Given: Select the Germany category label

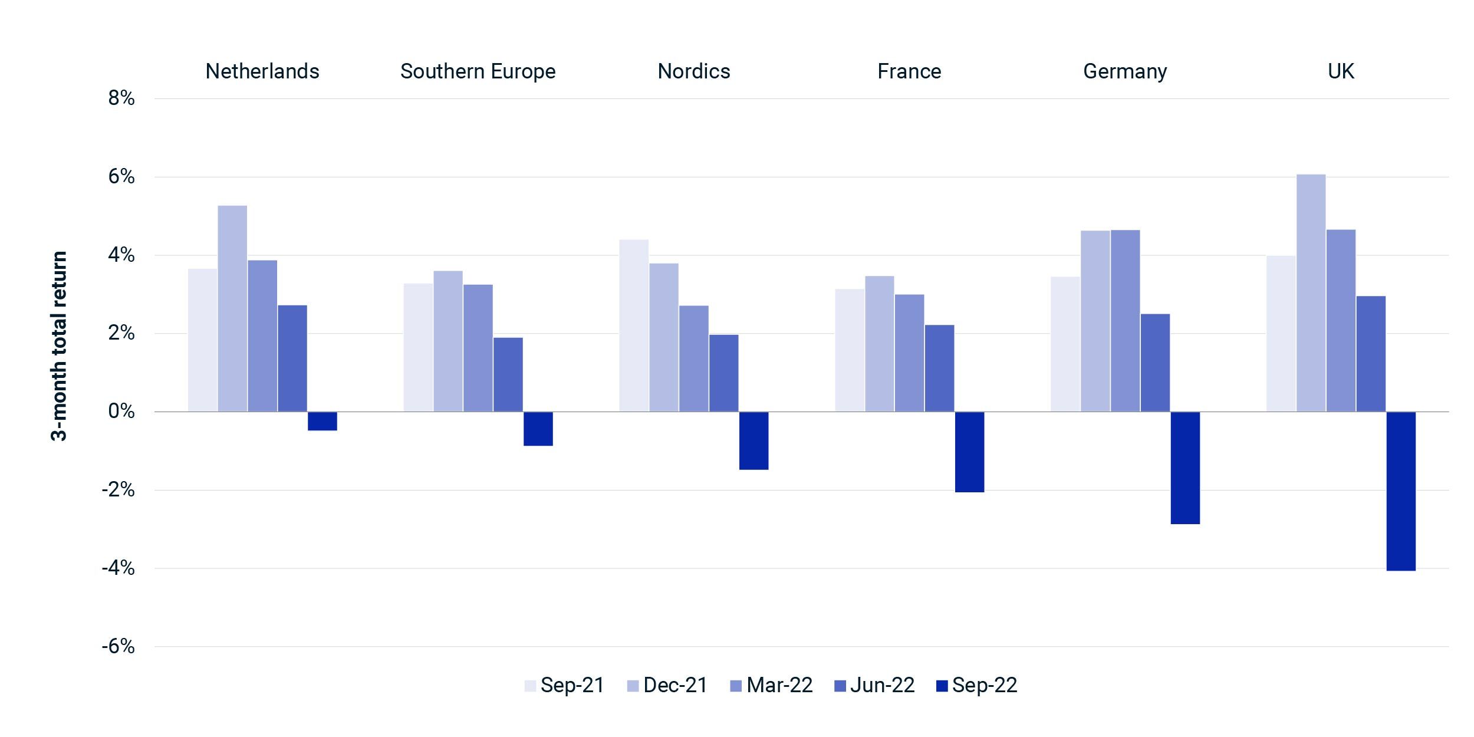Looking at the screenshot, I should (1125, 71).
